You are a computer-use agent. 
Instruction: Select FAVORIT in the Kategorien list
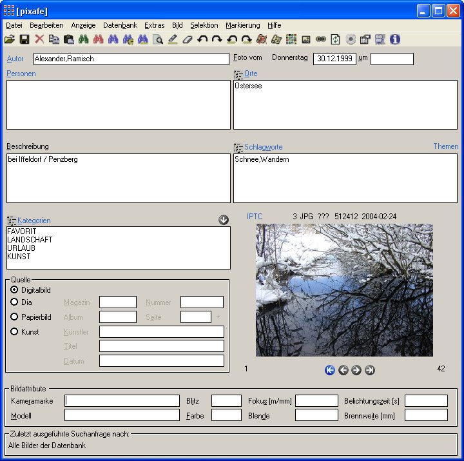click(x=22, y=231)
